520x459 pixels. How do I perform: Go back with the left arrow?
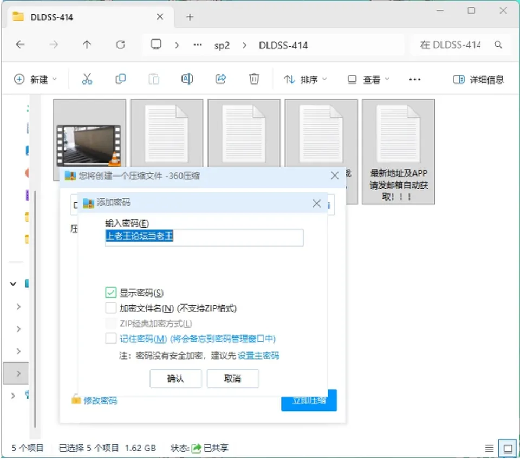click(x=20, y=44)
